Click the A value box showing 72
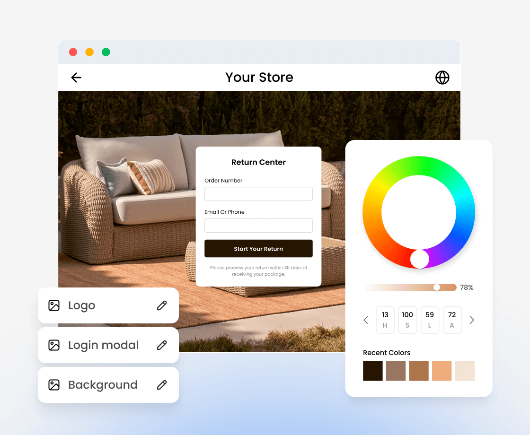530x435 pixels. [452, 320]
